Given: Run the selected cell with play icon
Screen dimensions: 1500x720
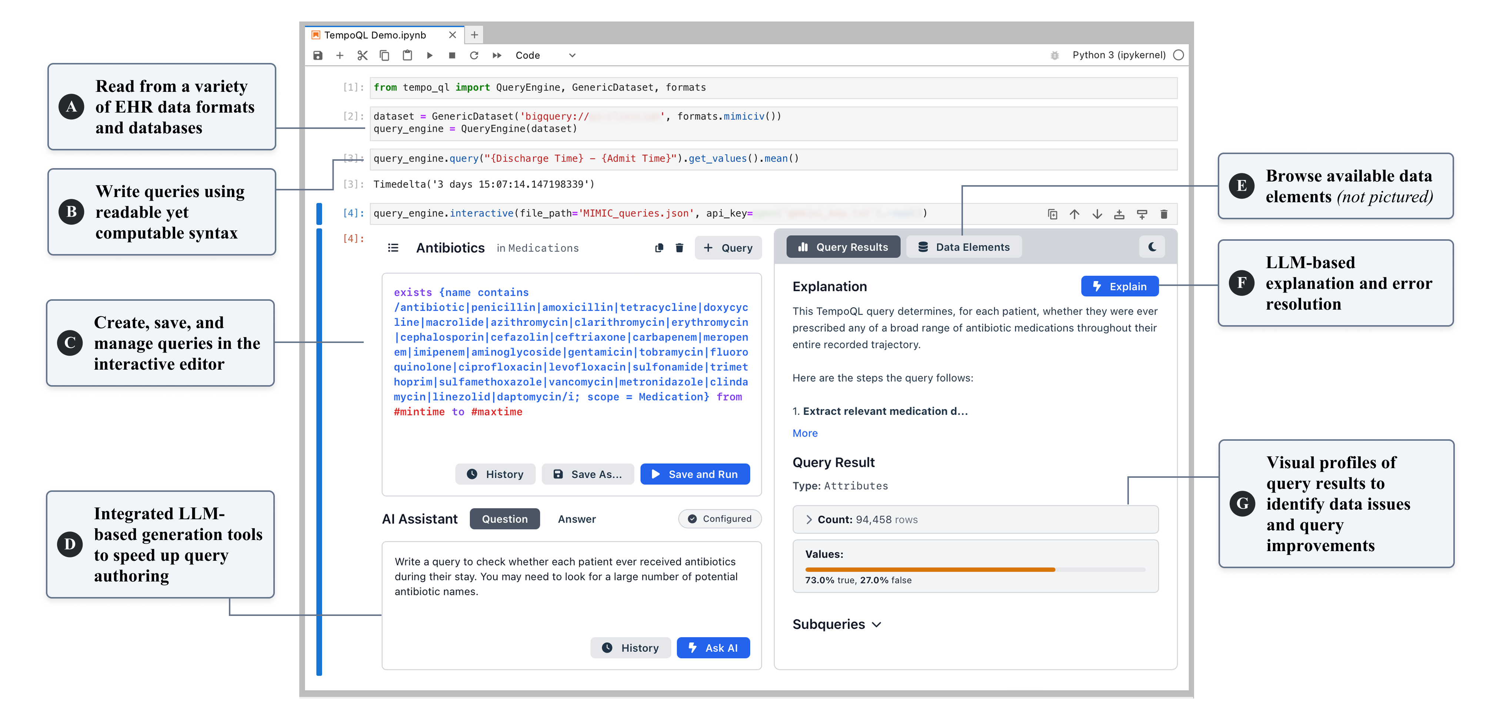Looking at the screenshot, I should pyautogui.click(x=430, y=55).
